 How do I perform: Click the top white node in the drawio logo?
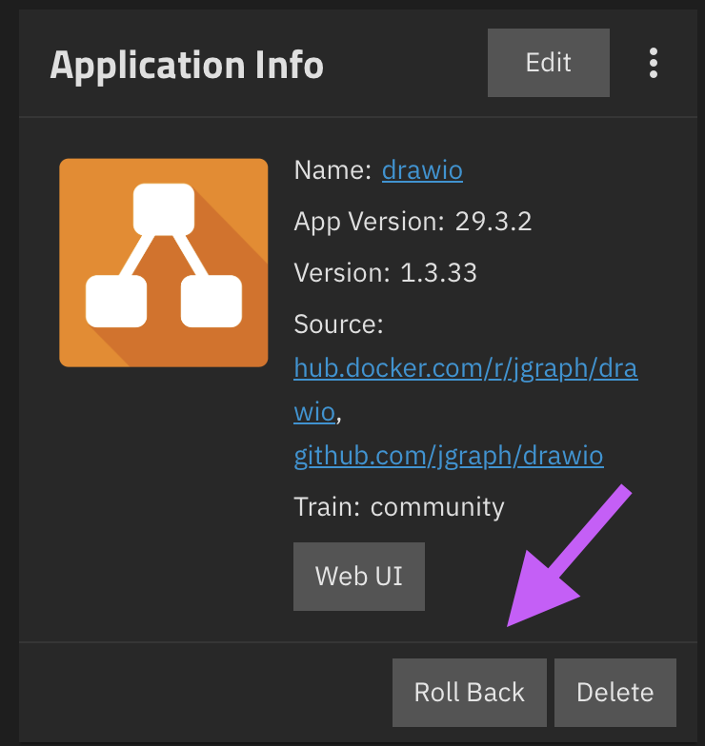[x=163, y=209]
